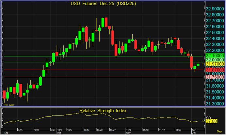The width and height of the screenshot is (226, 135).
Task: Select the Relative Strength Index label
Action: click(103, 111)
